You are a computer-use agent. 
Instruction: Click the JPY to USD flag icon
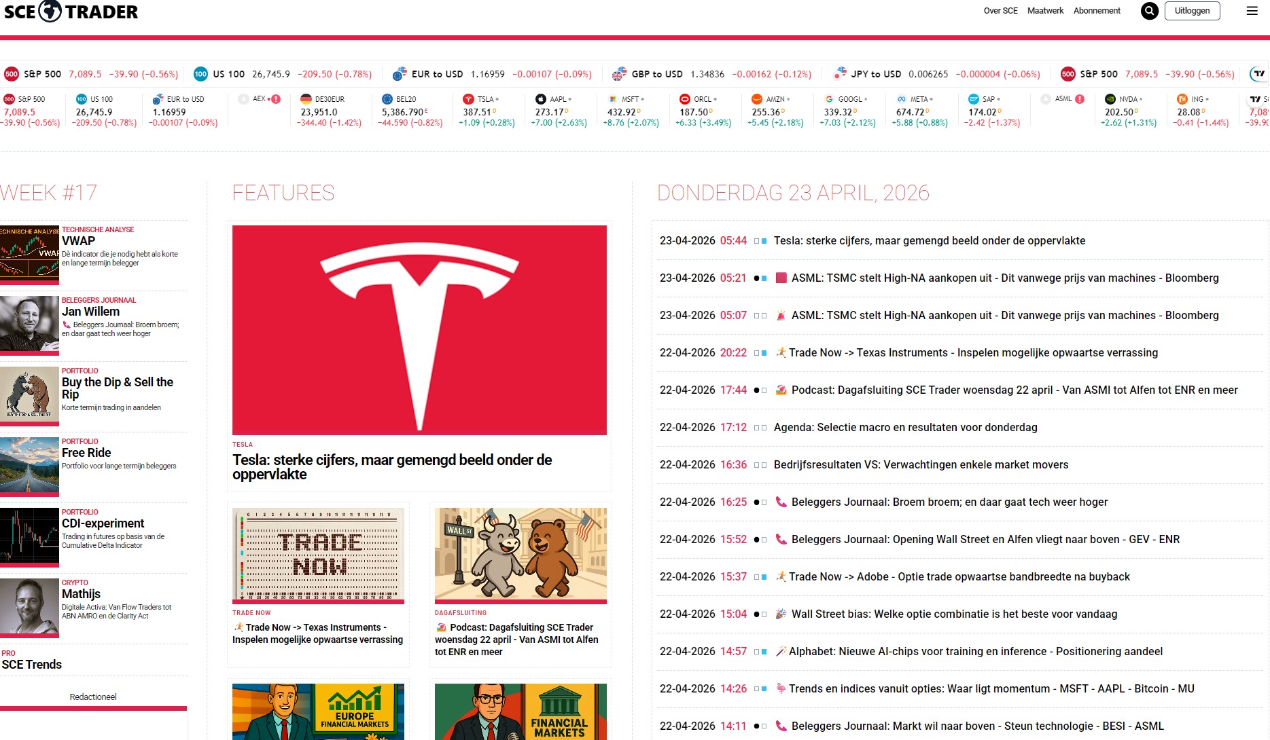(840, 73)
